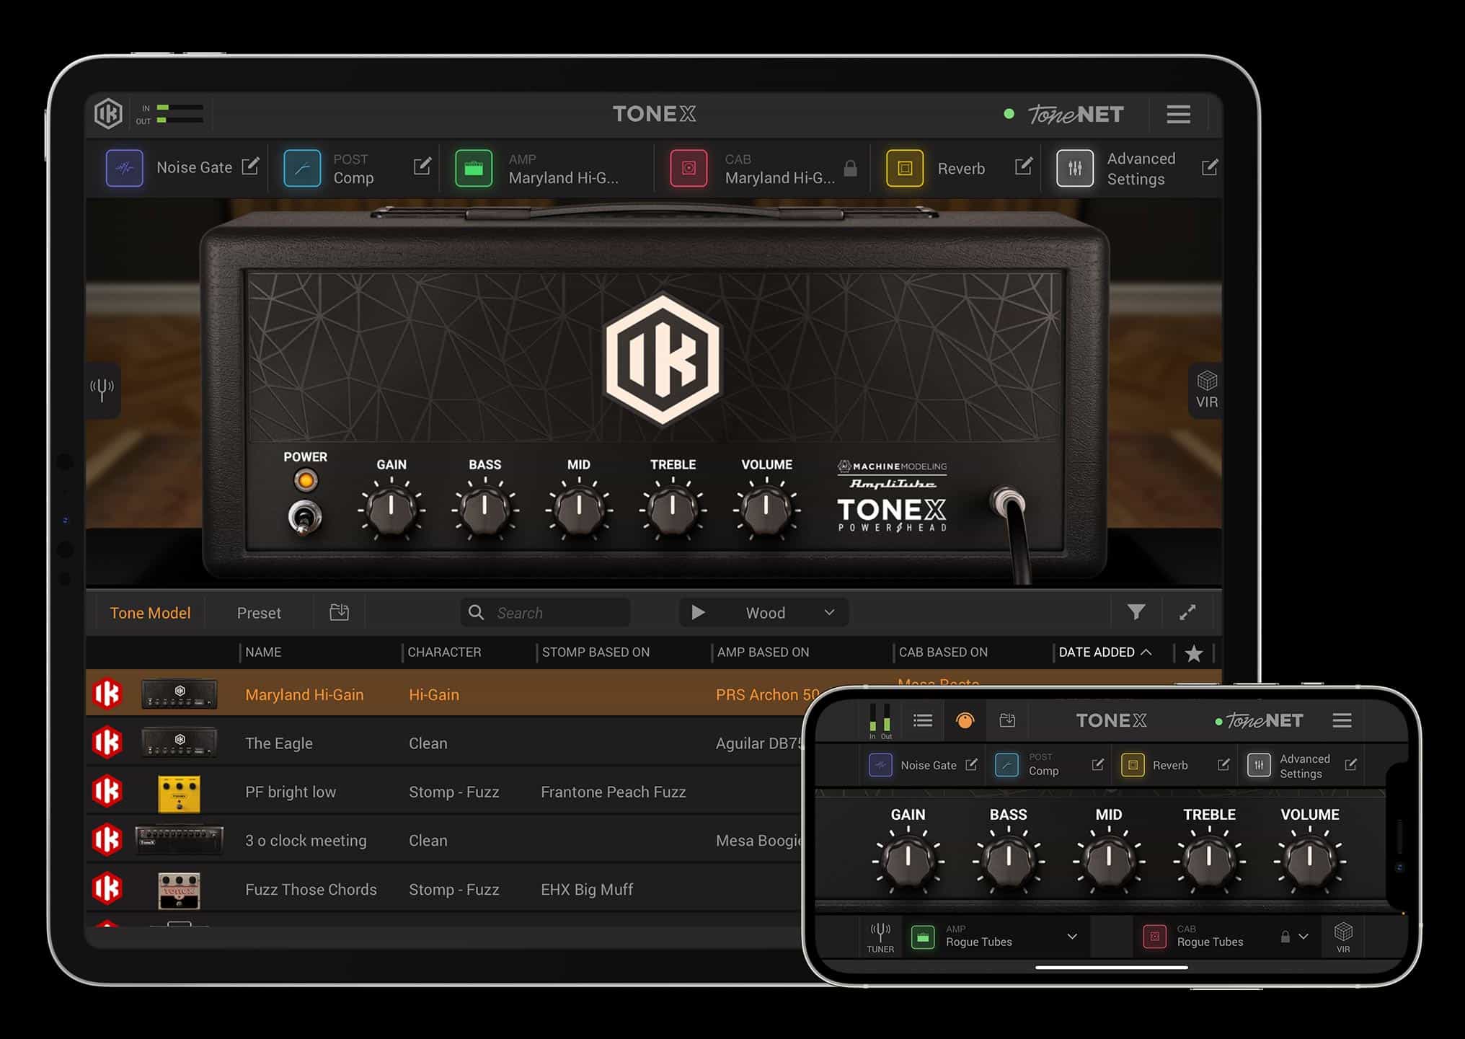Click the play preview button
This screenshot has height=1039, width=1465.
pos(695,611)
